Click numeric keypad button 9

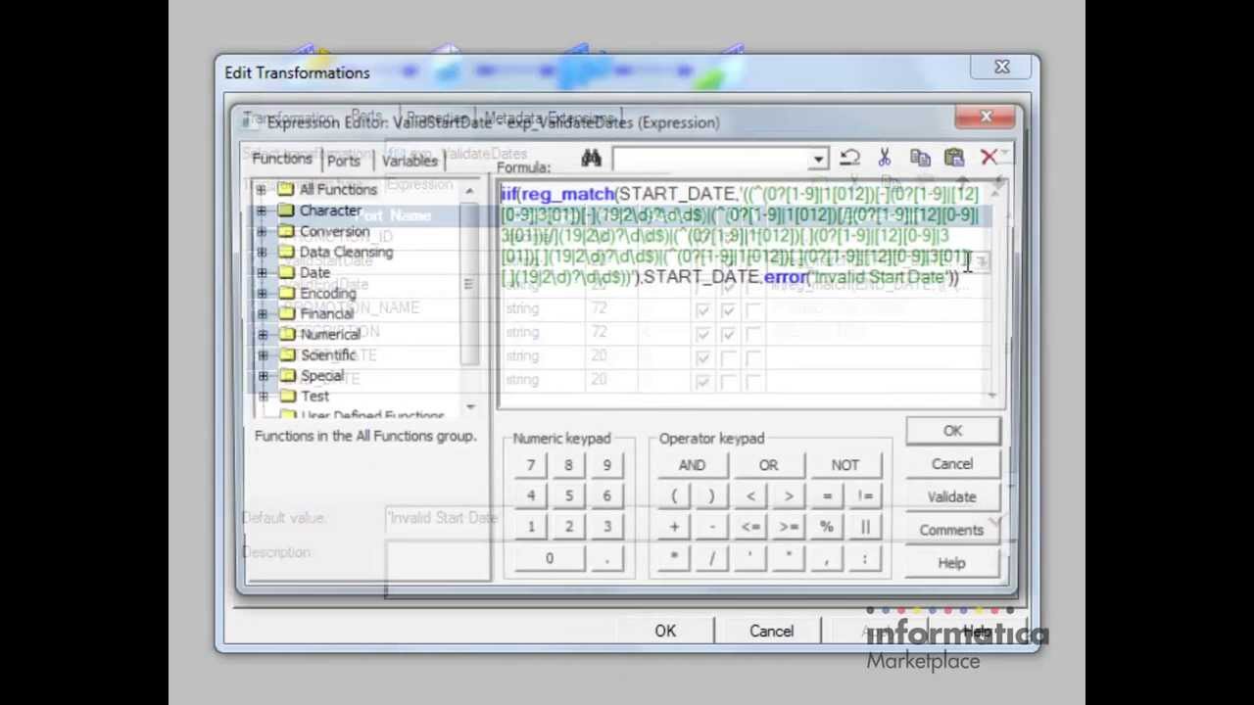coord(606,465)
